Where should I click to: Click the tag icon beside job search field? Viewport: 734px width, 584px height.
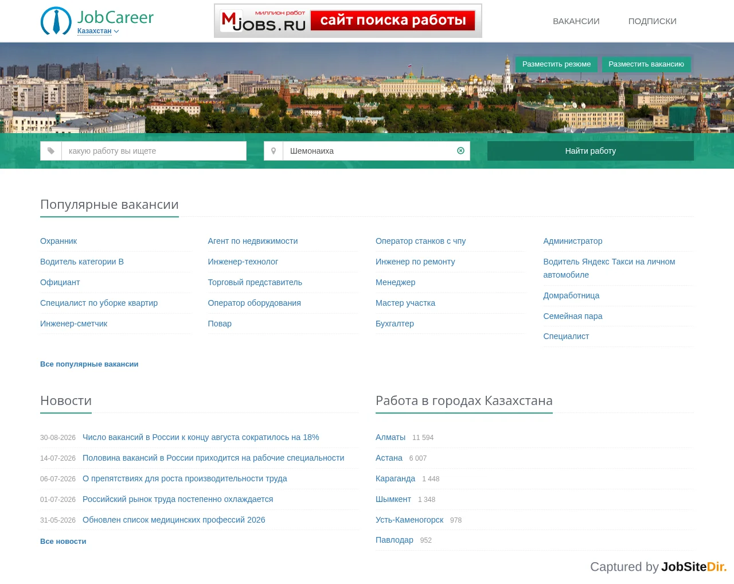[51, 151]
